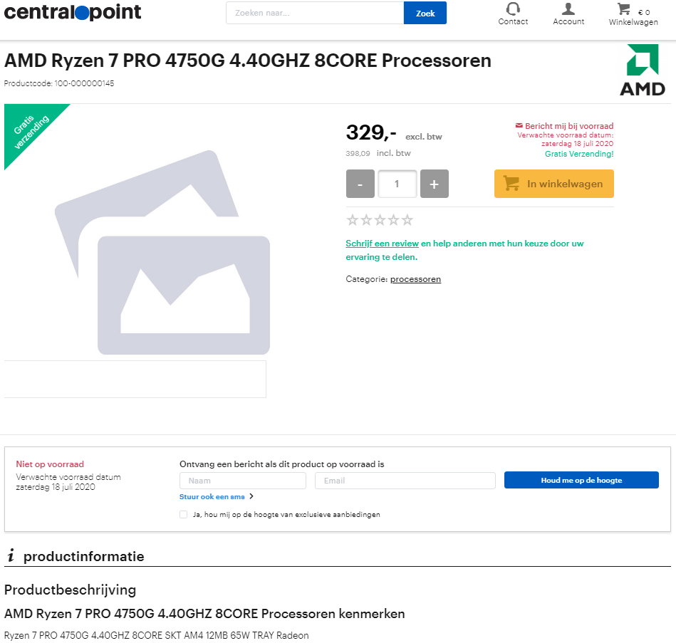Viewport: 676px width, 643px height.
Task: Tick the exclusieve aanbiedingen checkbox
Action: [x=183, y=514]
